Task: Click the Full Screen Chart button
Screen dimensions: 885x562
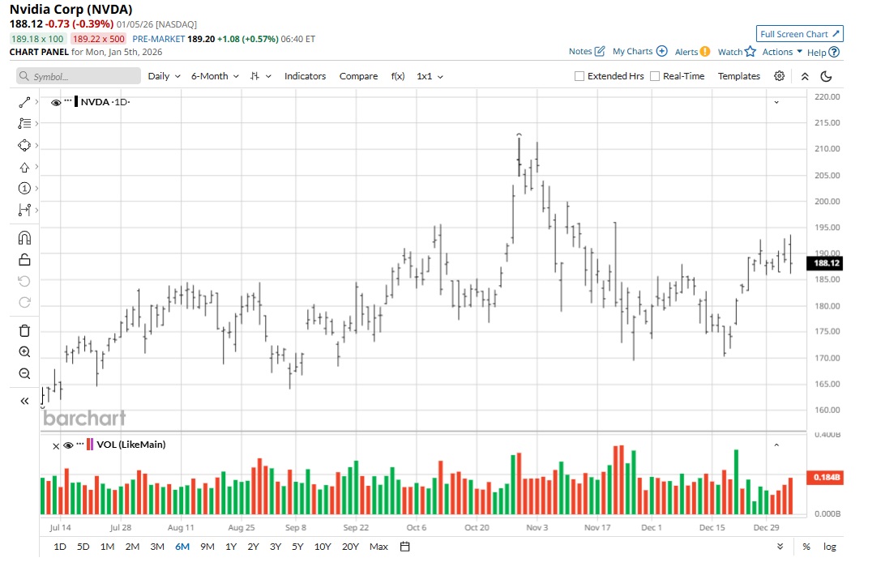Action: point(800,34)
